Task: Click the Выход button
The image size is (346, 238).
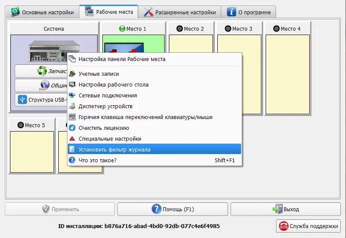Action: (286, 209)
